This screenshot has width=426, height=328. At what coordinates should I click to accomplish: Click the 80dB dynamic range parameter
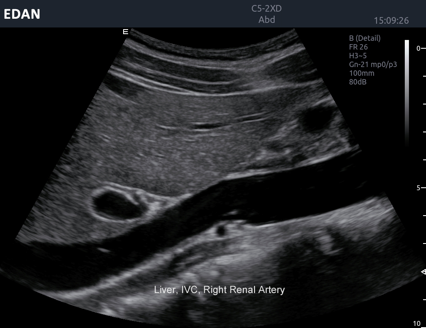tap(357, 82)
